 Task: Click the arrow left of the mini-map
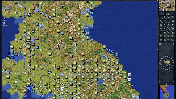click(159, 92)
